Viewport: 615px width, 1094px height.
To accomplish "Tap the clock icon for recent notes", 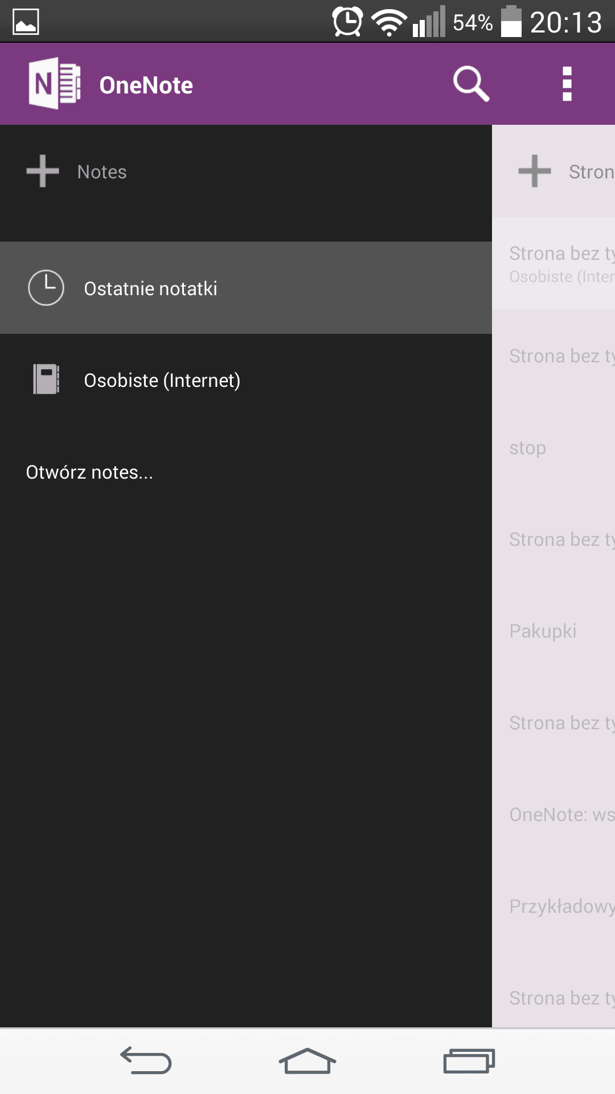I will [46, 288].
